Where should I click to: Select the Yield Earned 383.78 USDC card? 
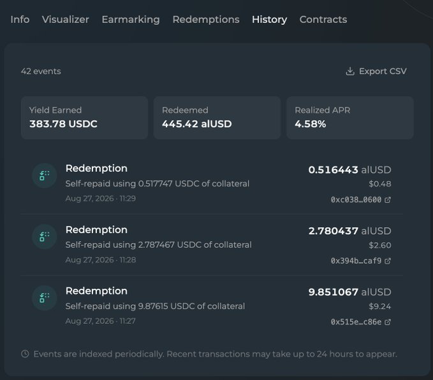(x=85, y=118)
